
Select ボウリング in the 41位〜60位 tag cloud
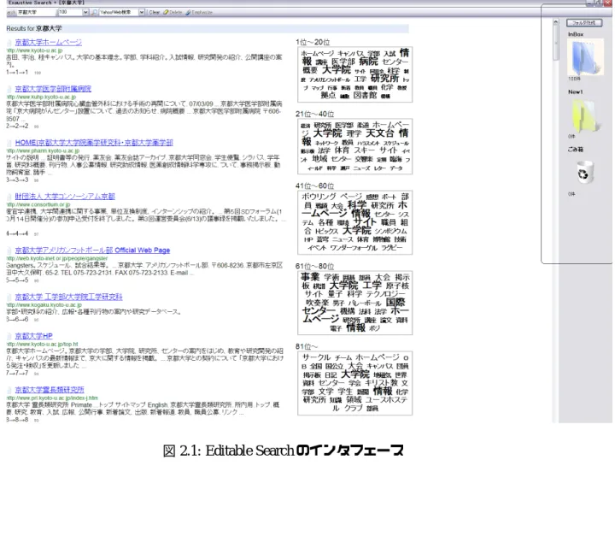coord(319,197)
